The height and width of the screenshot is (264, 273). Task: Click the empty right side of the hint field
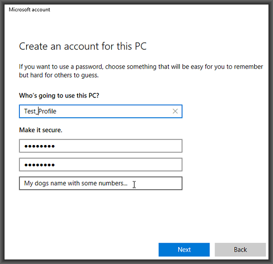[x=159, y=184]
